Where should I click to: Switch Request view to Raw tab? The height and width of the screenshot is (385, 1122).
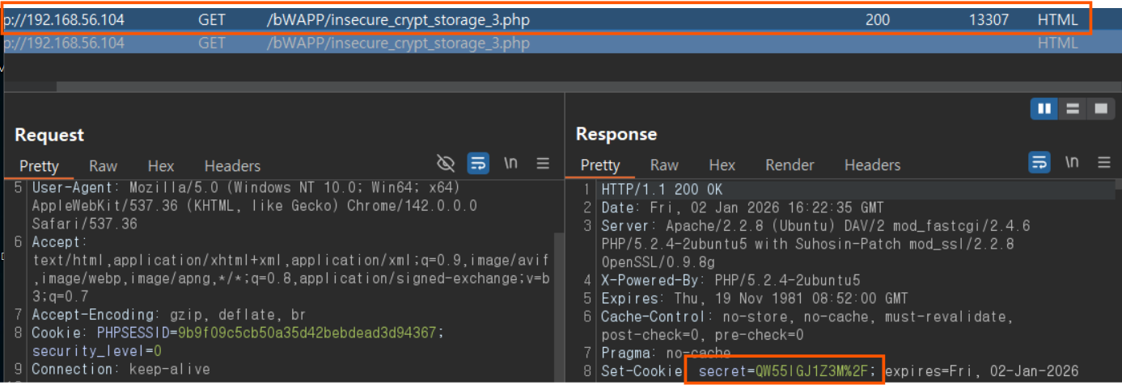coord(103,165)
